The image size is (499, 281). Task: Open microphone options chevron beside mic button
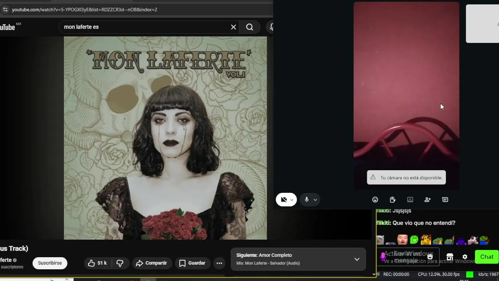point(315,200)
